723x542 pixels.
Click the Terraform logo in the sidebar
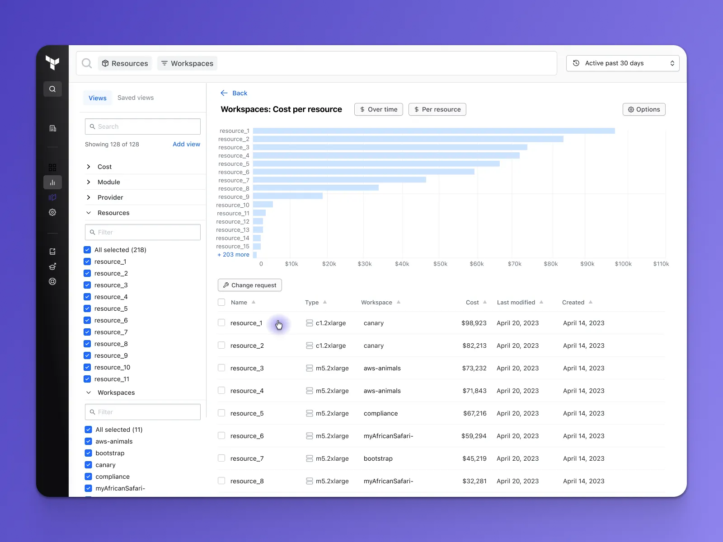click(52, 62)
